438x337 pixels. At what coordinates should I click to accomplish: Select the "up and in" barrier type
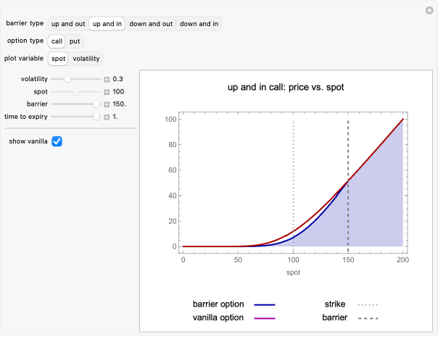pos(107,24)
